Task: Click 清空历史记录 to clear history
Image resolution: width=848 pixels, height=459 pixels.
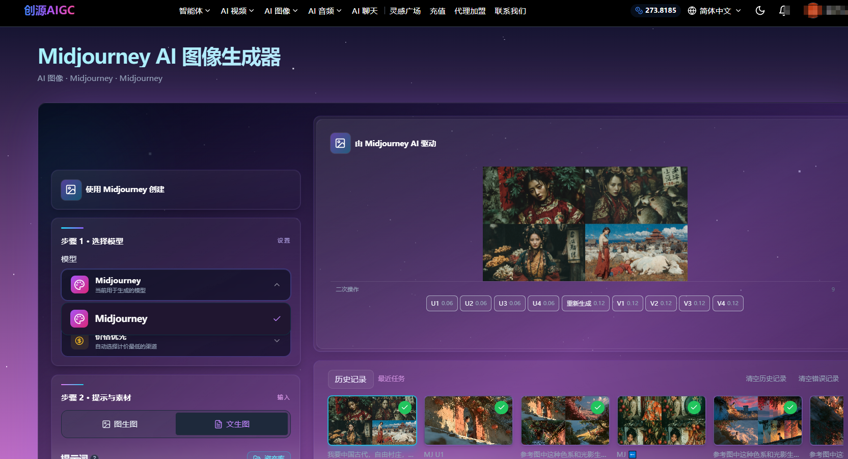Action: [766, 379]
